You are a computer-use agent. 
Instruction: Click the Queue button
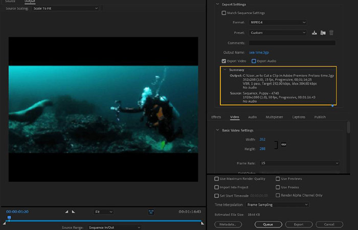click(x=268, y=224)
